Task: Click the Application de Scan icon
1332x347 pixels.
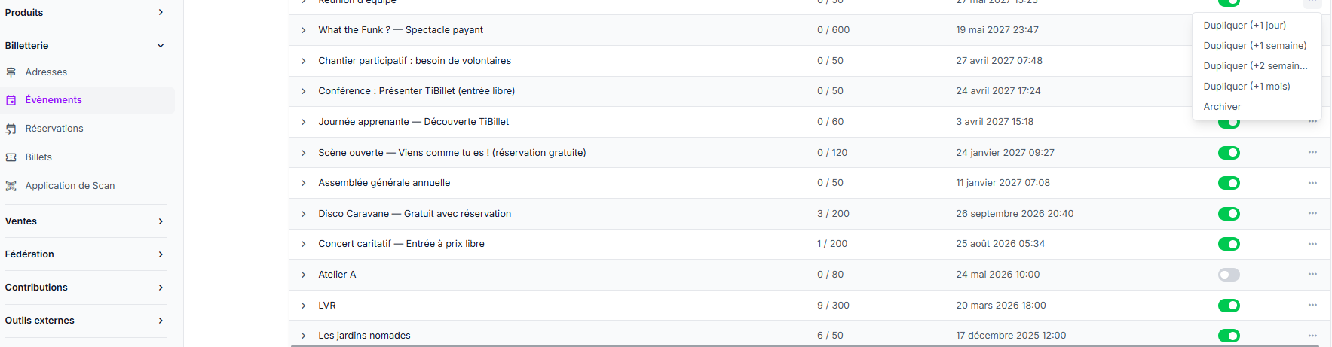Action: [x=11, y=186]
